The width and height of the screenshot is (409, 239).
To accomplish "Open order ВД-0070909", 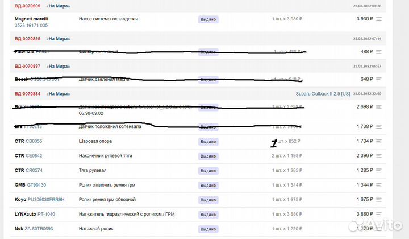I will [x=27, y=6].
